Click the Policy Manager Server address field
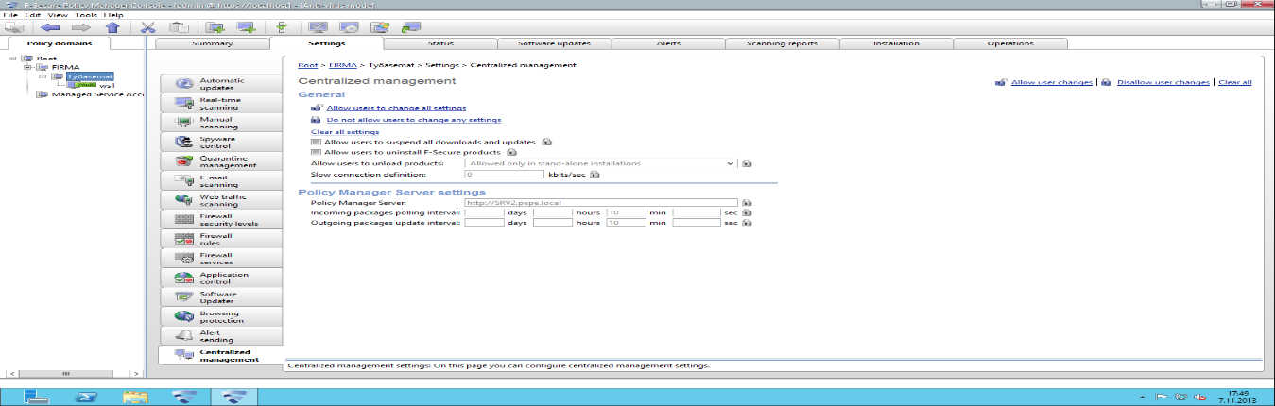This screenshot has width=1275, height=406. click(601, 202)
